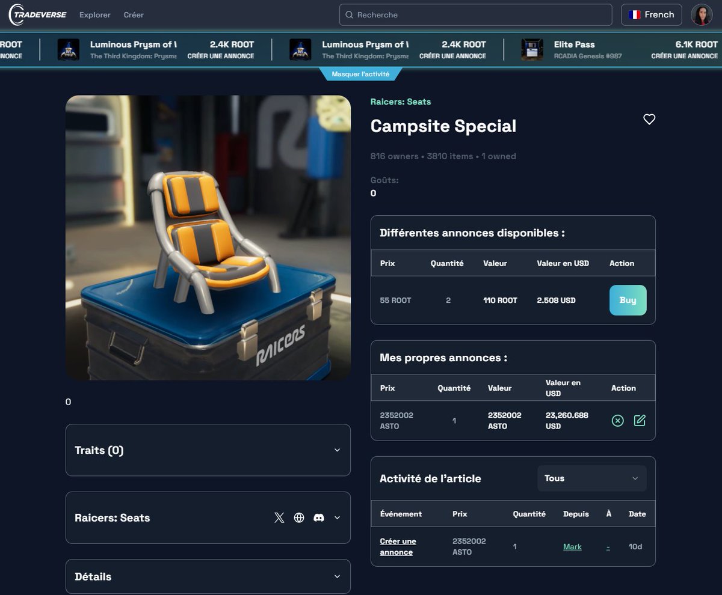This screenshot has height=595, width=722.
Task: Click the Créer une annonce event link
Action: pos(398,547)
